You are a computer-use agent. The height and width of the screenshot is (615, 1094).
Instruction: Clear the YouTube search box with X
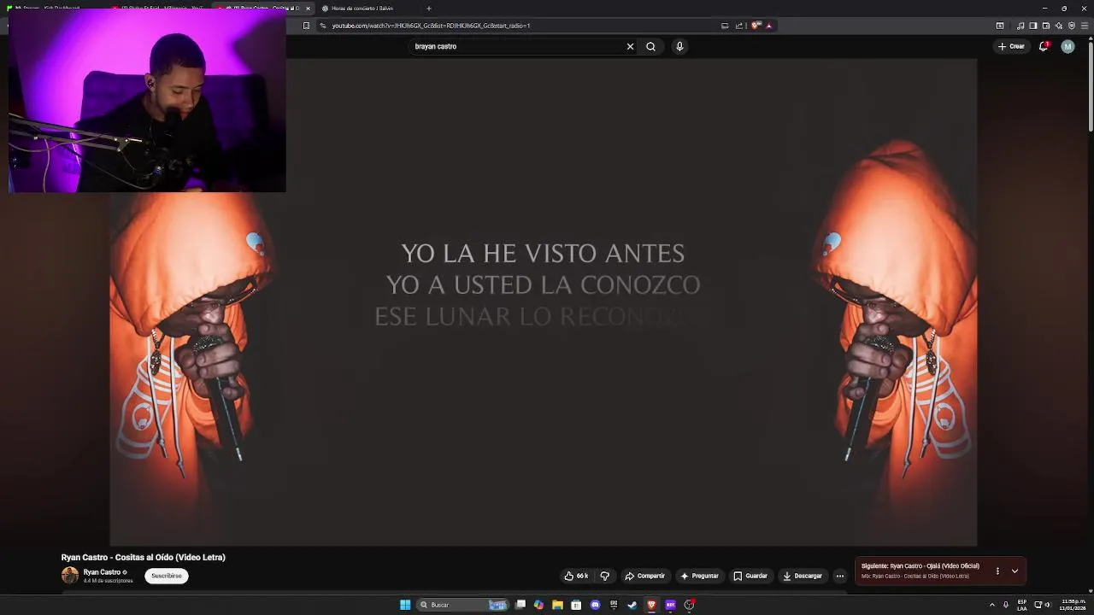(x=630, y=46)
